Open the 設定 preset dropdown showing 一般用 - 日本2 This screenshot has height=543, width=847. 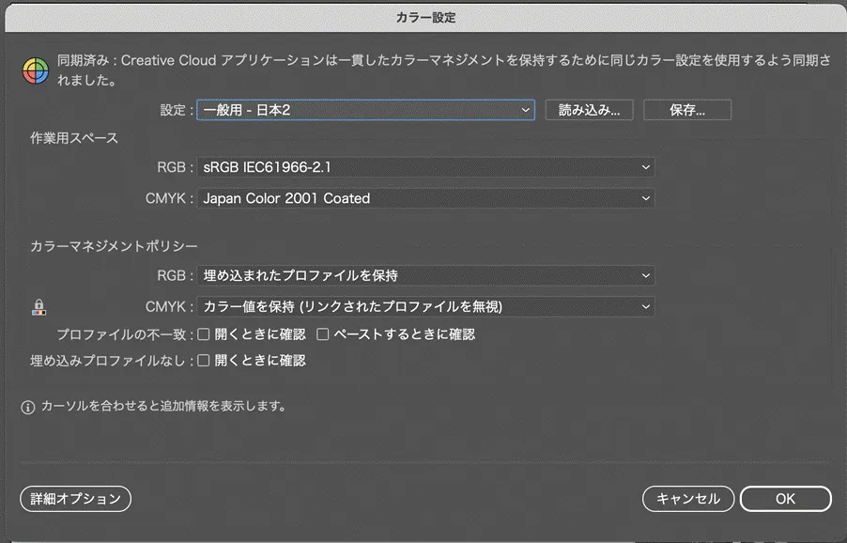(366, 109)
